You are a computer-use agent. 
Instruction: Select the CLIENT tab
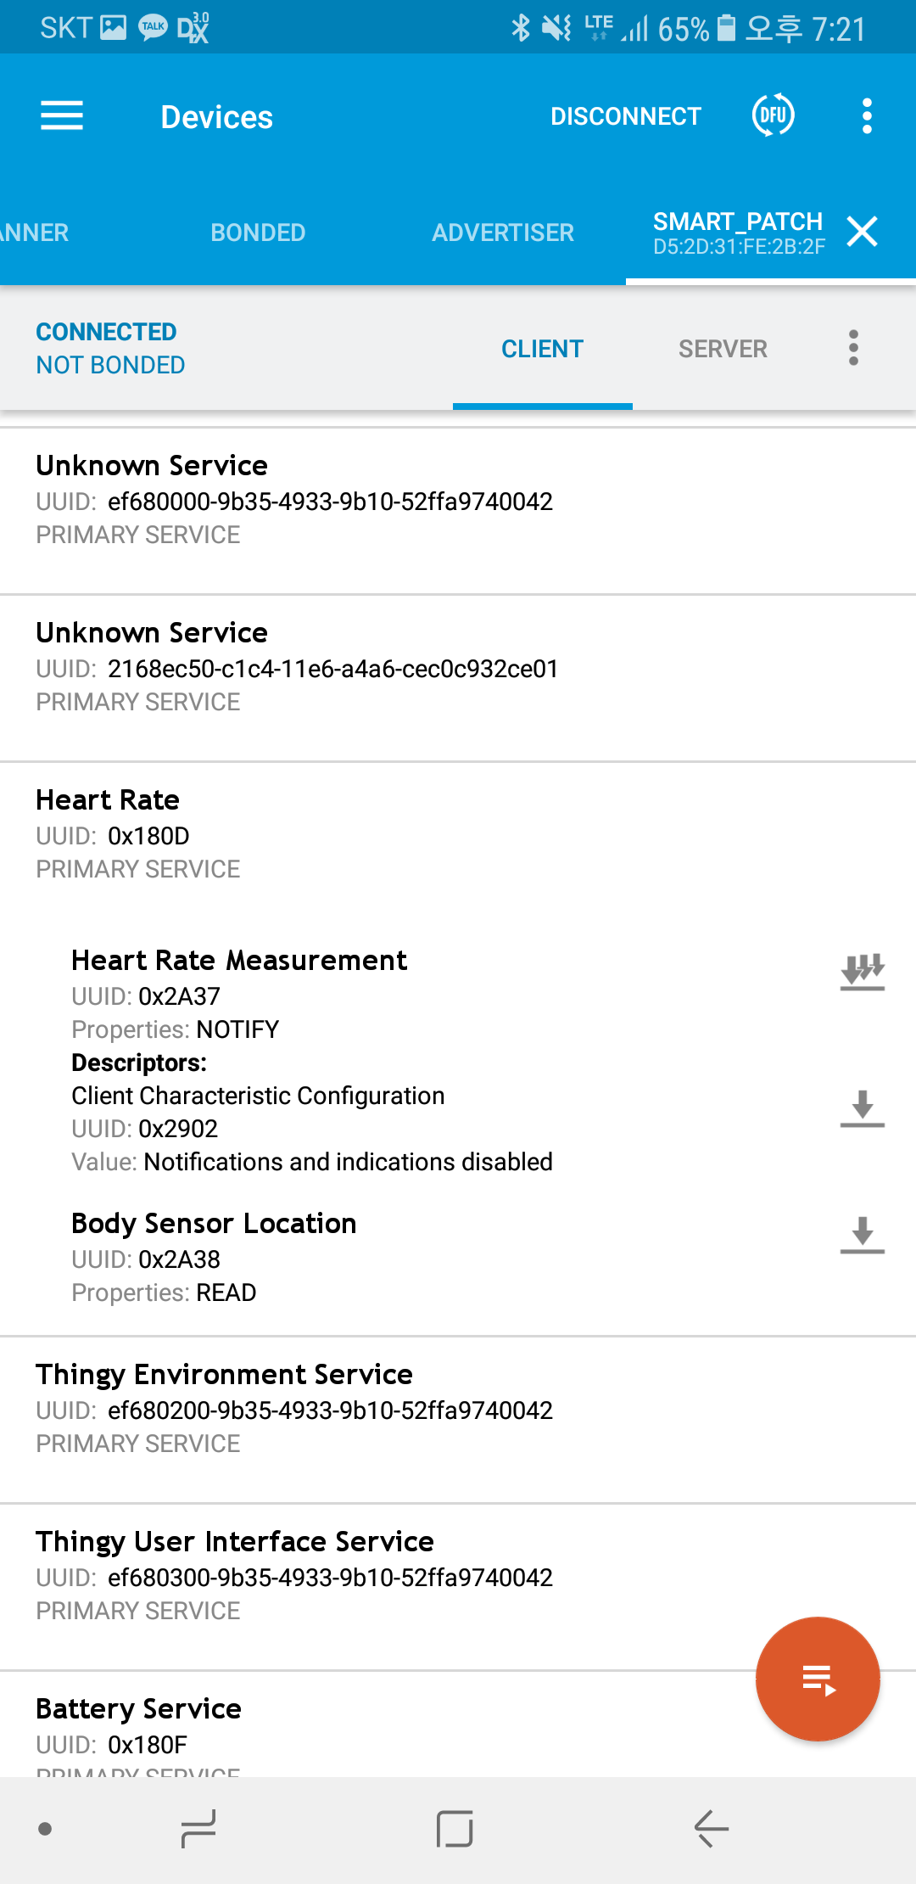click(542, 349)
